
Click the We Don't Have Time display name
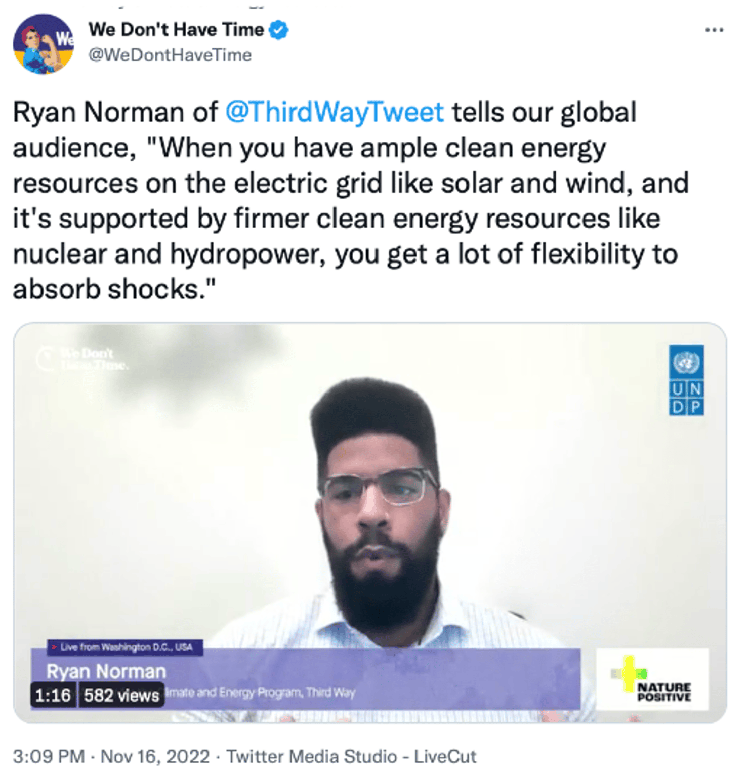point(176,30)
